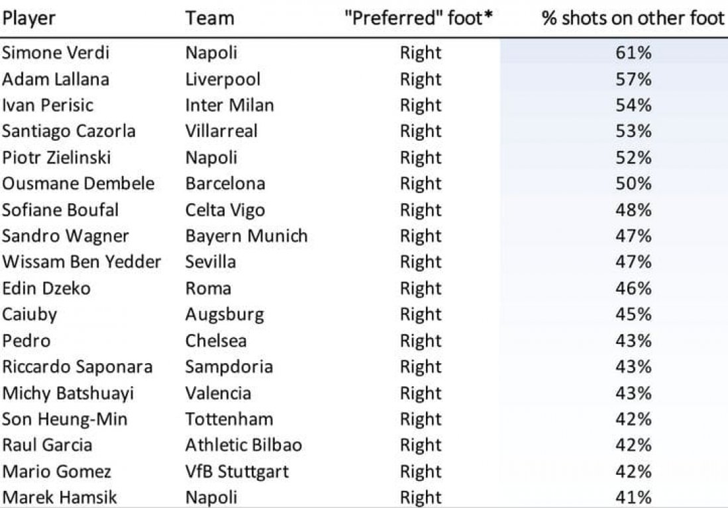This screenshot has width=728, height=508.
Task: Click Marek Hamsik's 41% value
Action: point(633,498)
